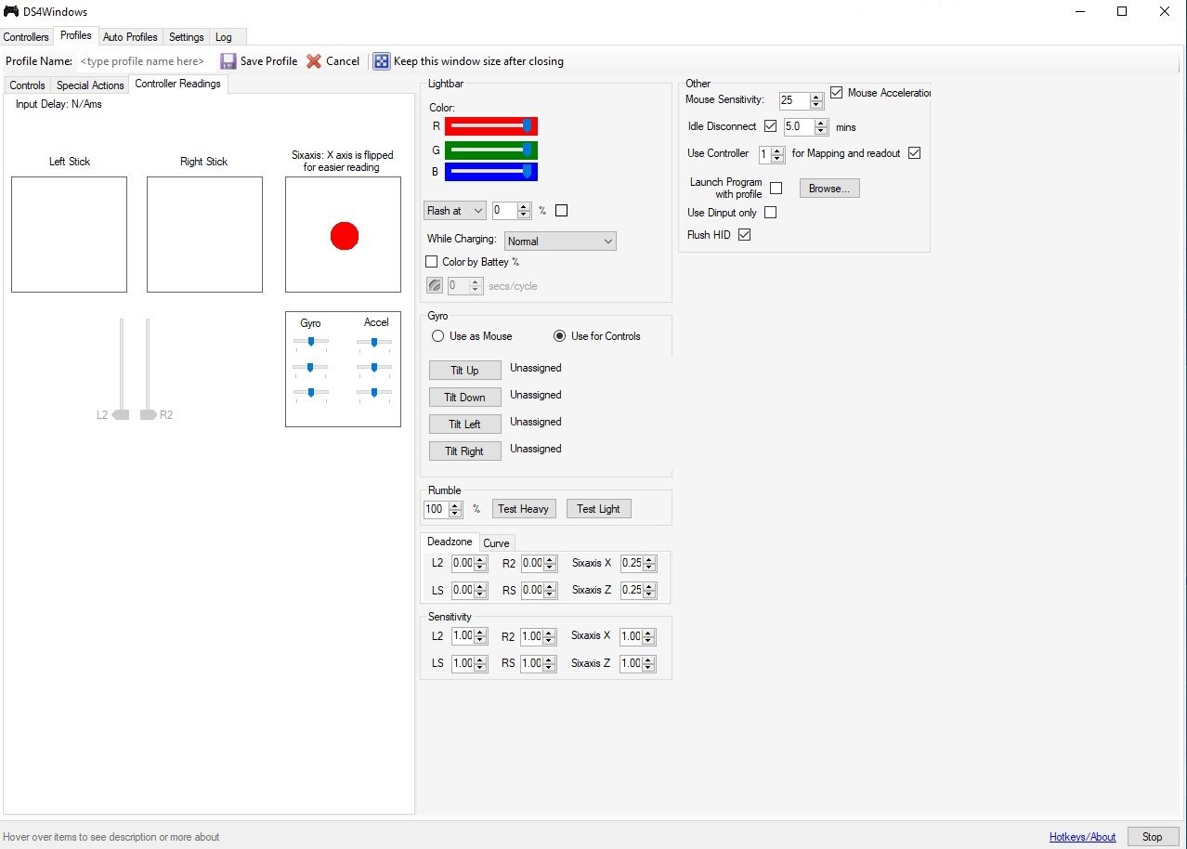Select the Use for Controls radio button
This screenshot has width=1187, height=849.
tap(559, 336)
